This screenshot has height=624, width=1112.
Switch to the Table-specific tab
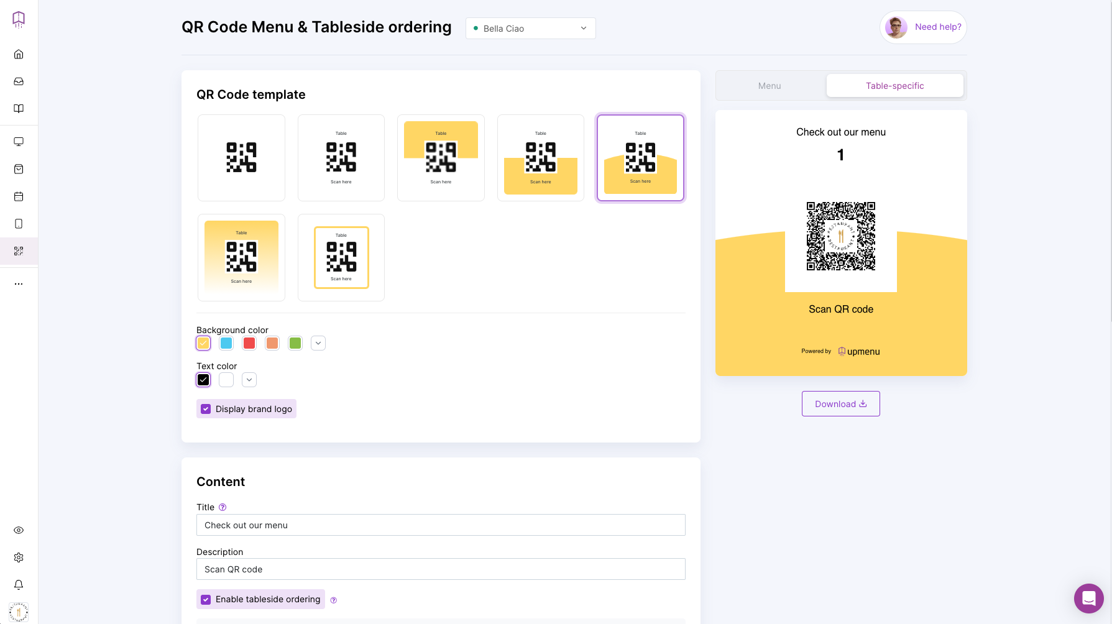point(895,86)
